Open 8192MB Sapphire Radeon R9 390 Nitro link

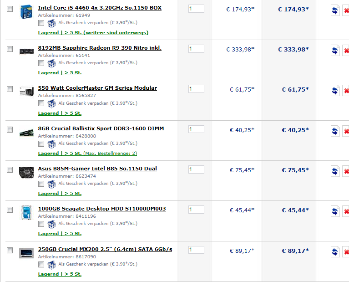(x=100, y=48)
